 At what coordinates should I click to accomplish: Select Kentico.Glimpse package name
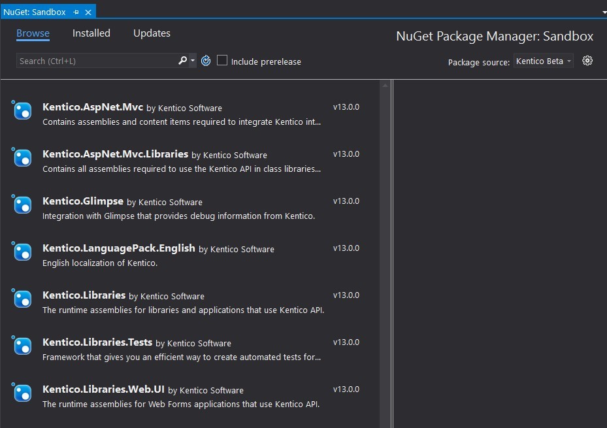point(83,201)
